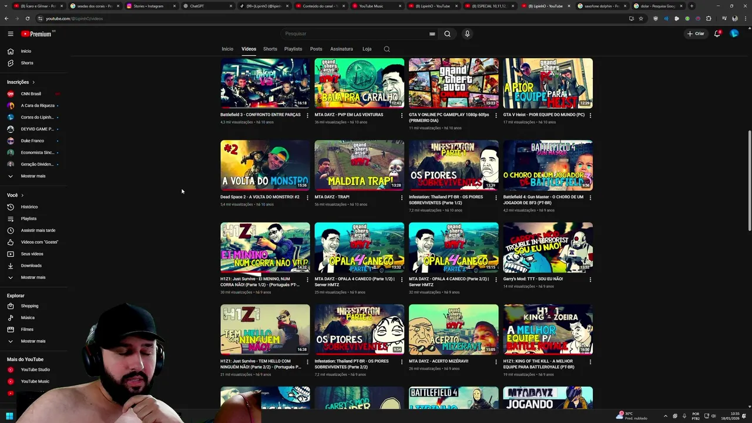
Task: Expand the Inscrições section chevron
Action: 33,82
